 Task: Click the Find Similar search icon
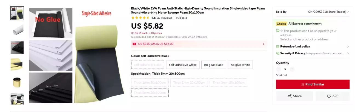(303, 84)
